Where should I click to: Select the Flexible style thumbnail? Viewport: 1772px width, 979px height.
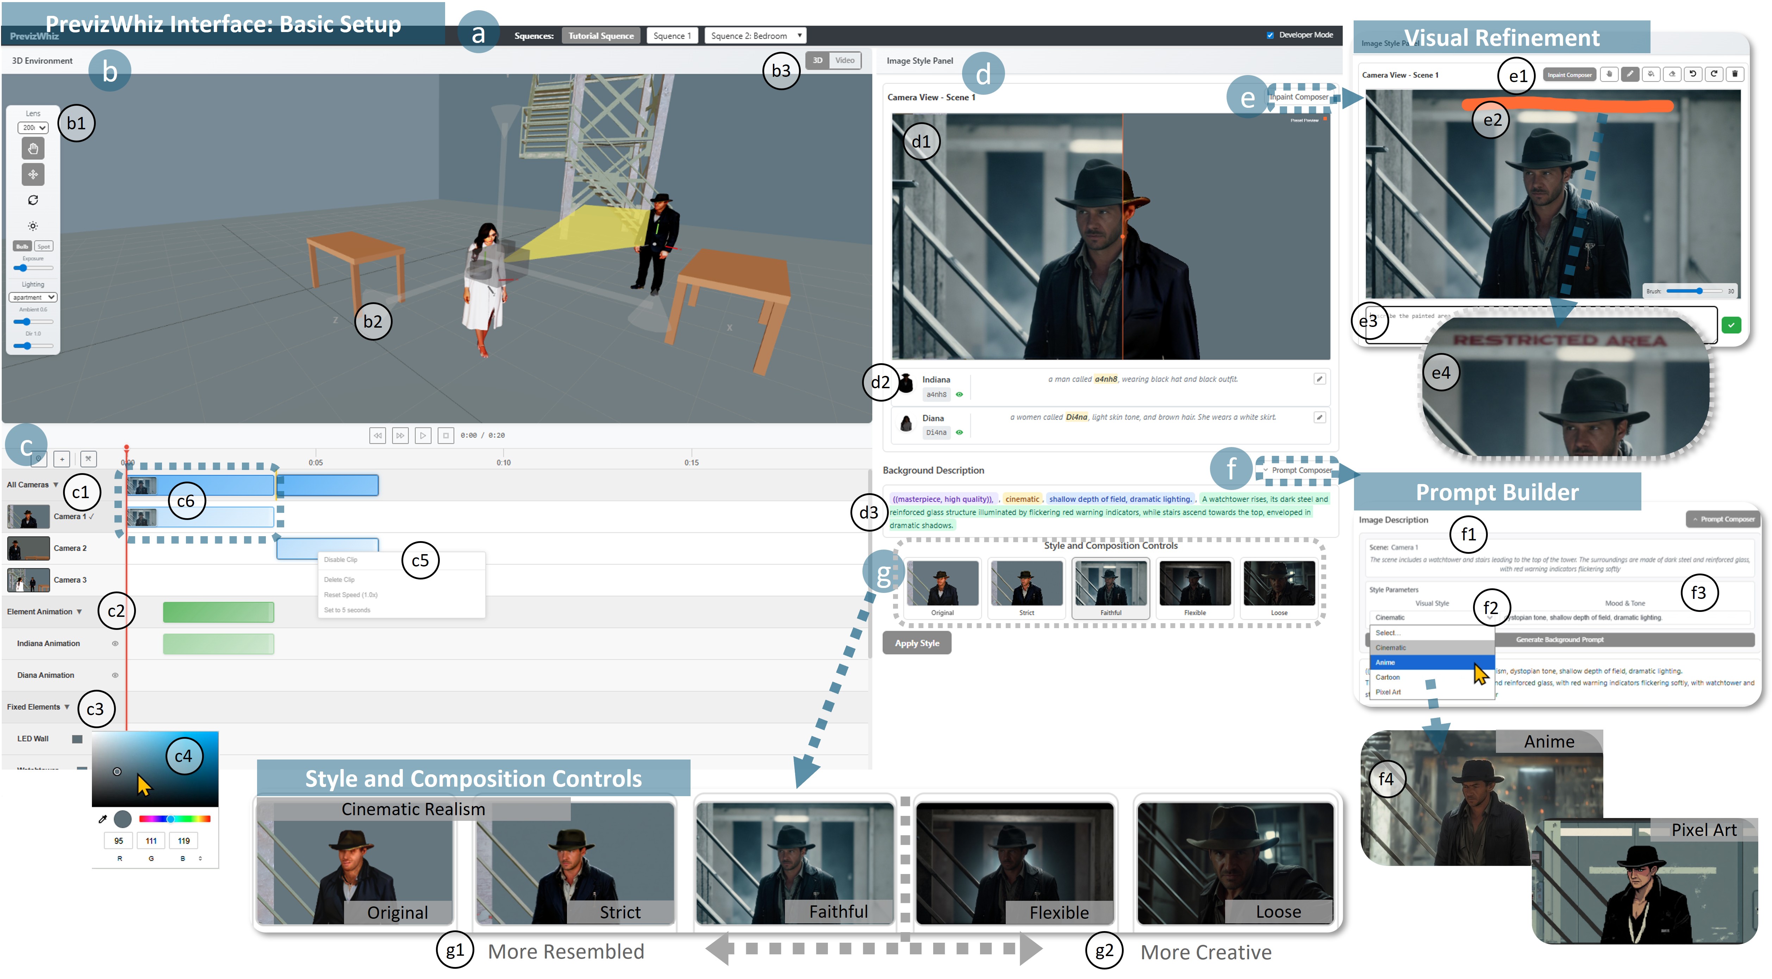click(x=1194, y=588)
